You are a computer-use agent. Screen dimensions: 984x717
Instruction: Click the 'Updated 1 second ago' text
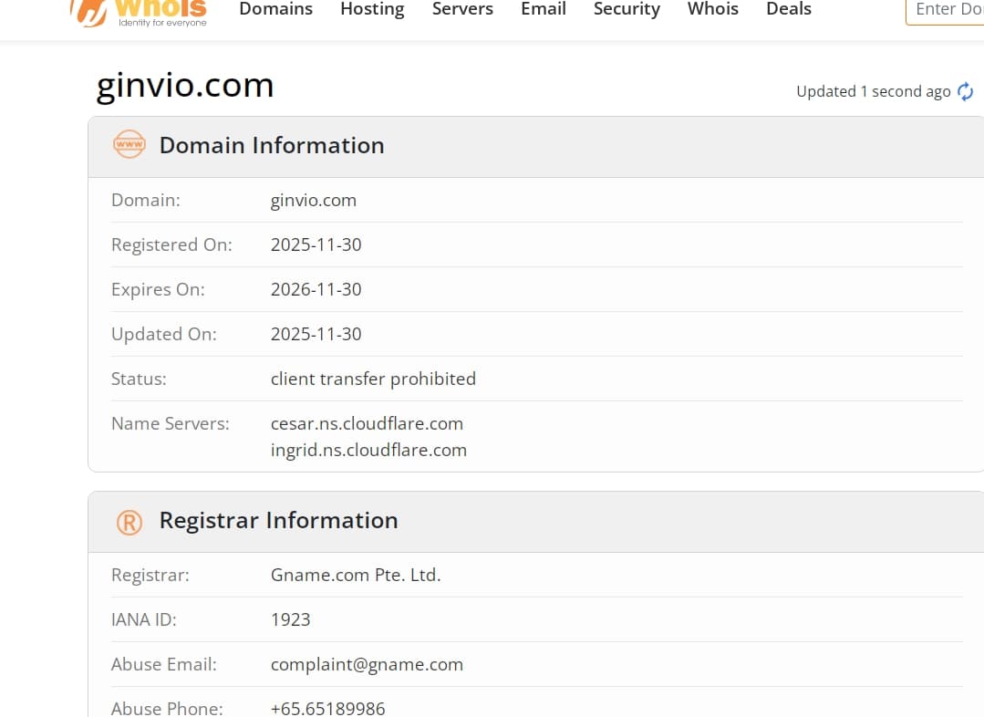874,91
